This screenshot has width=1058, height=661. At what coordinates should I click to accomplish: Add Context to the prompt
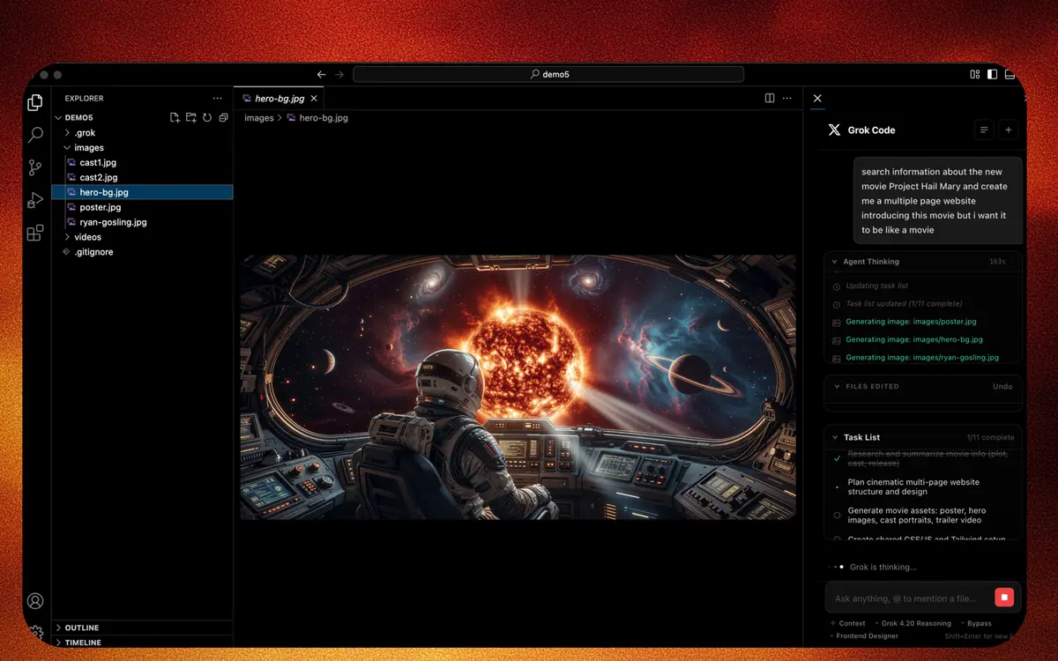tap(848, 623)
